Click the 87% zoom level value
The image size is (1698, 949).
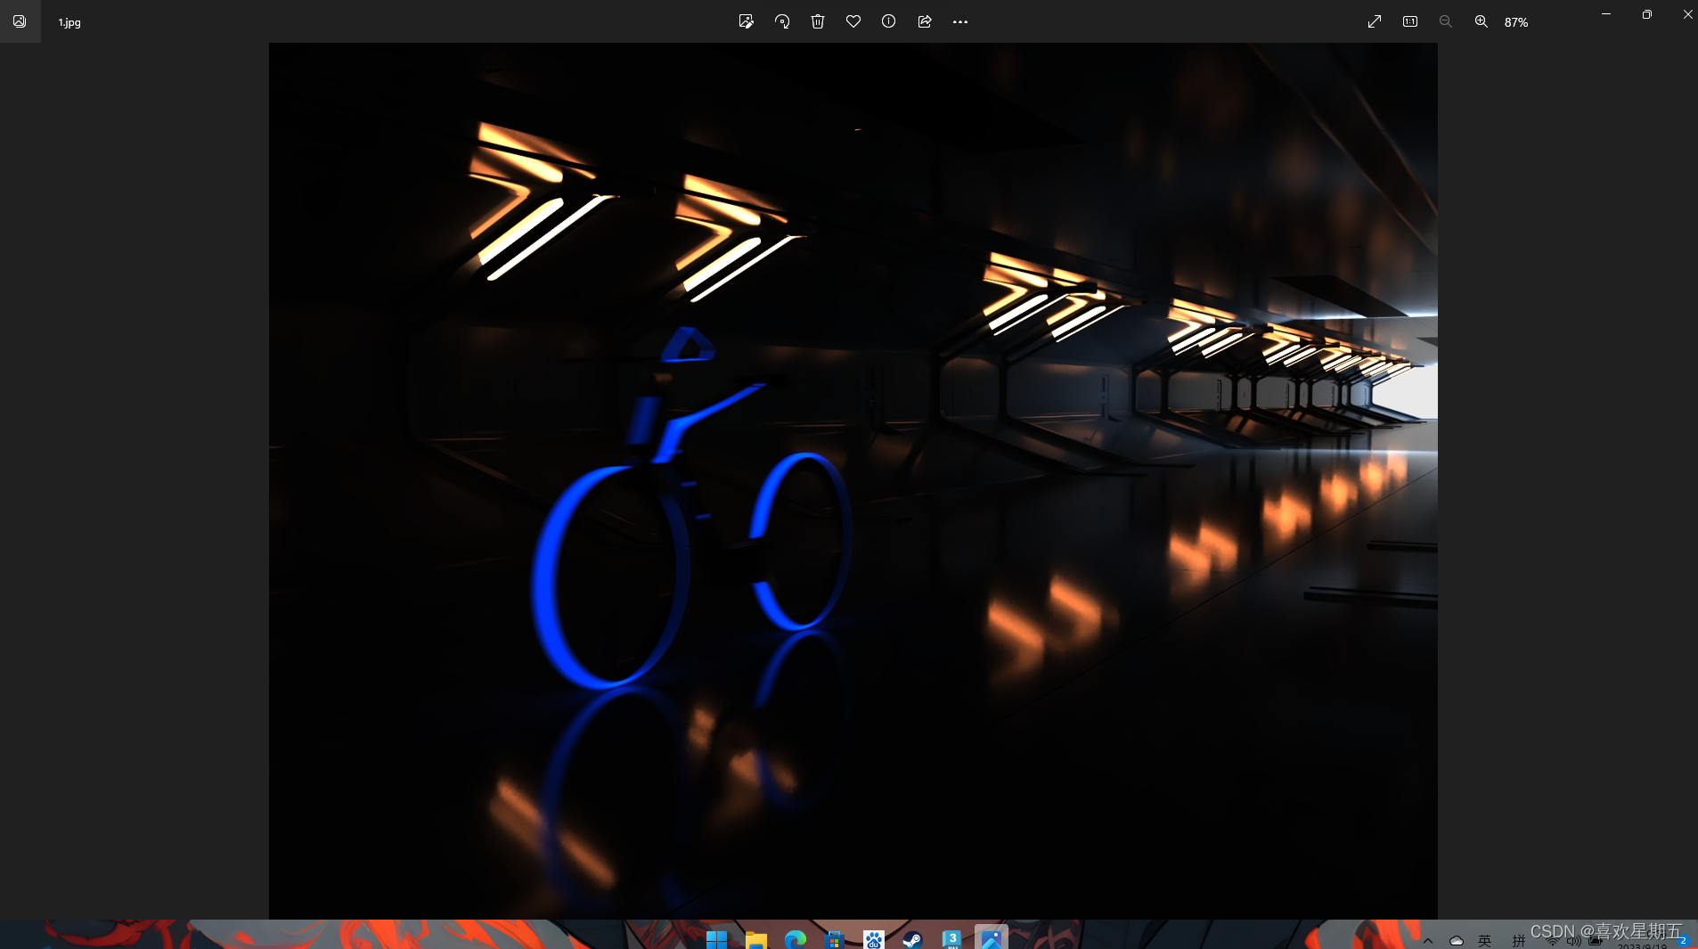1516,22
